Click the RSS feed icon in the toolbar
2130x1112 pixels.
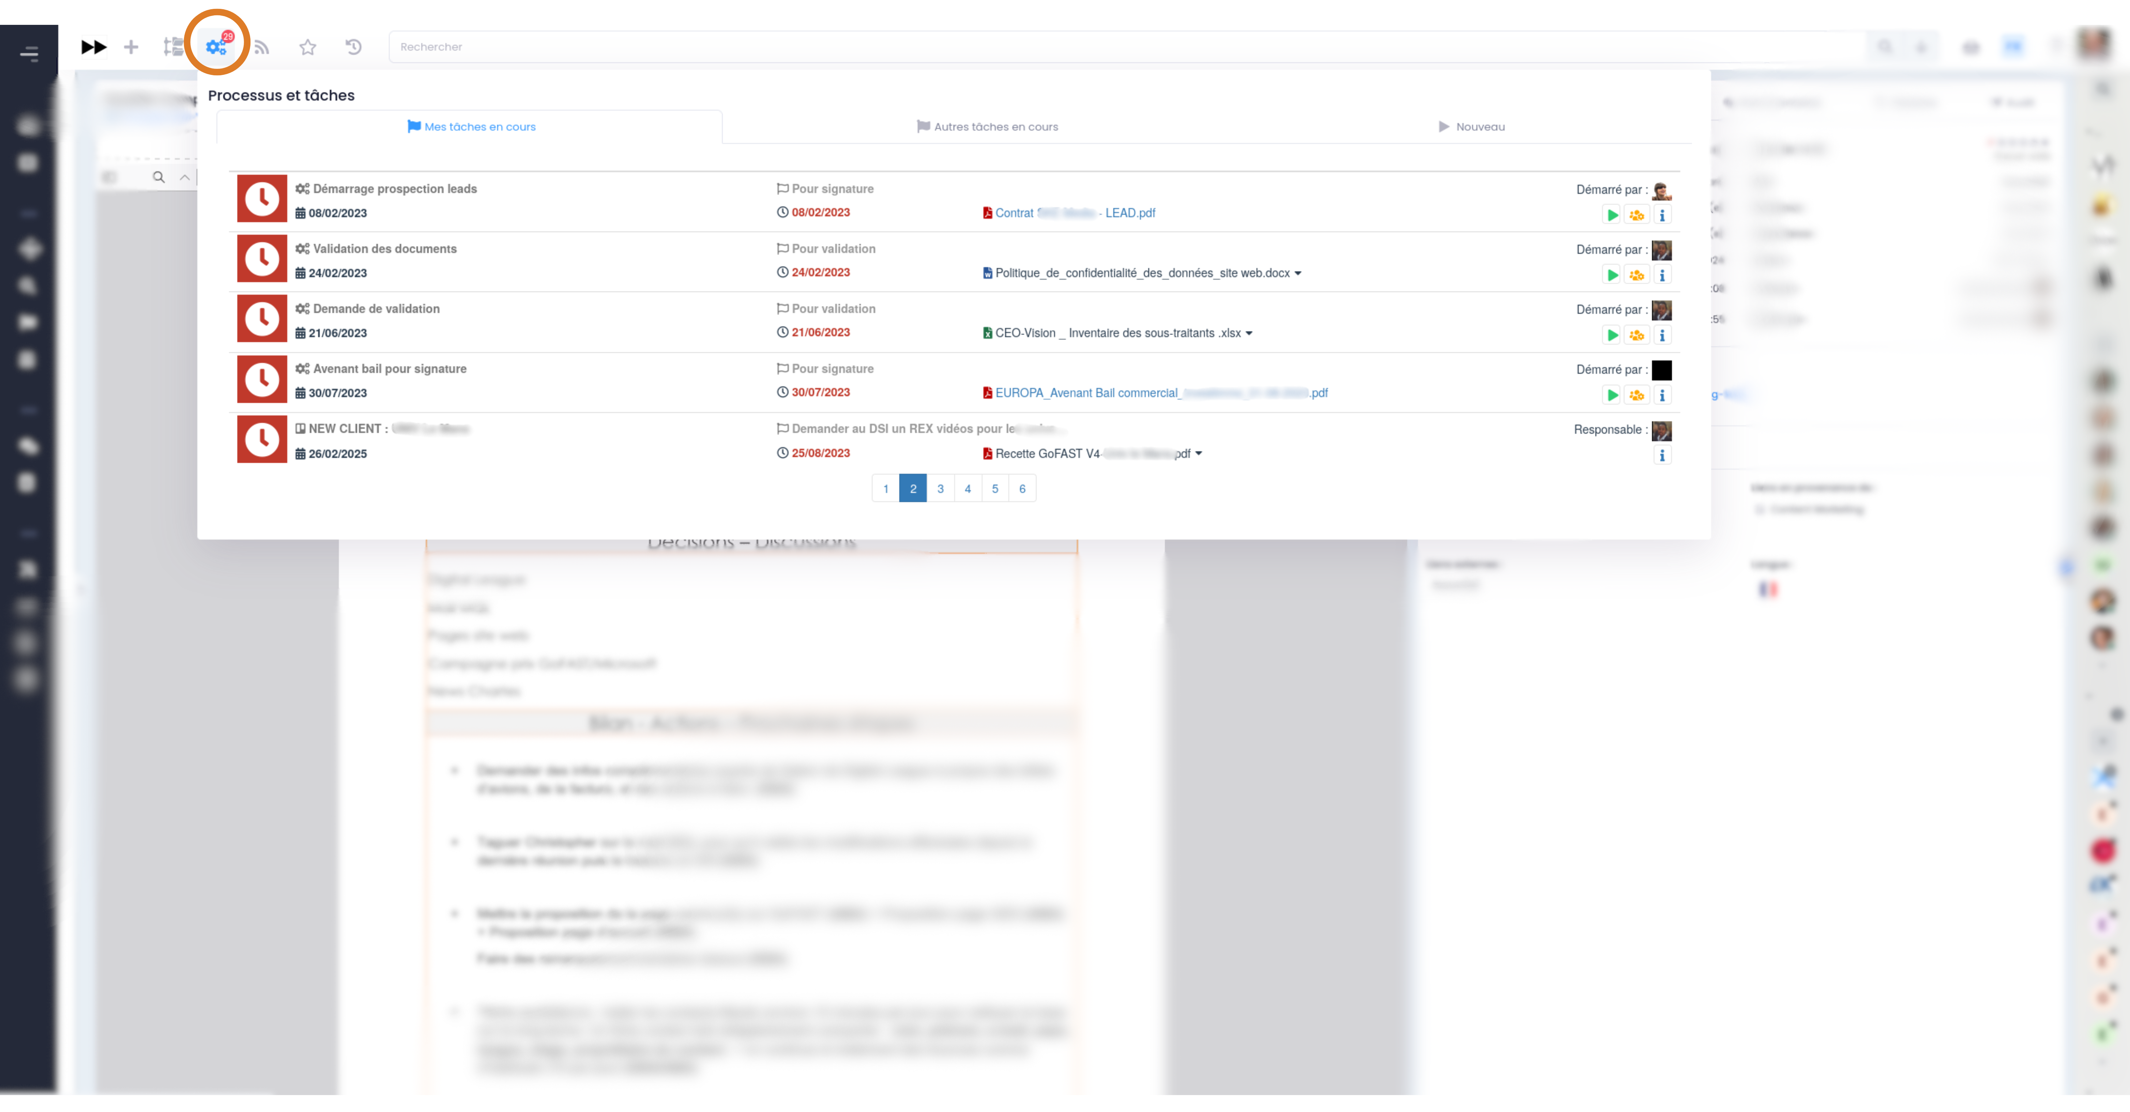coord(261,47)
